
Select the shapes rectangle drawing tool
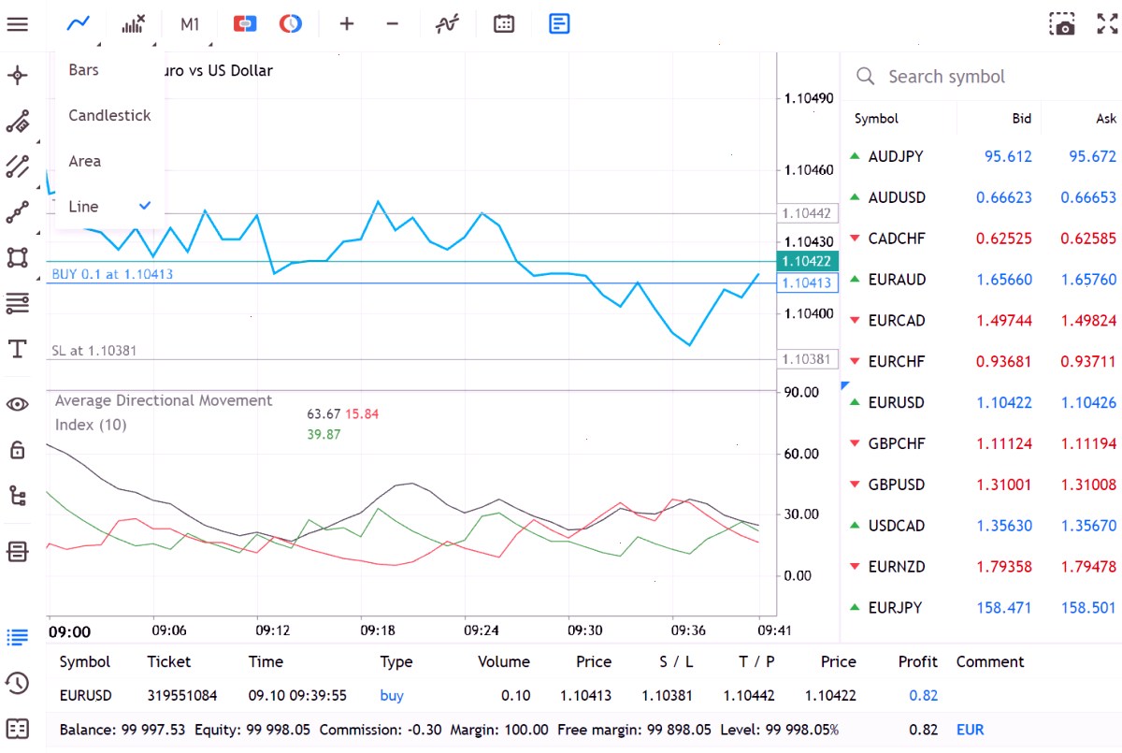[x=17, y=257]
